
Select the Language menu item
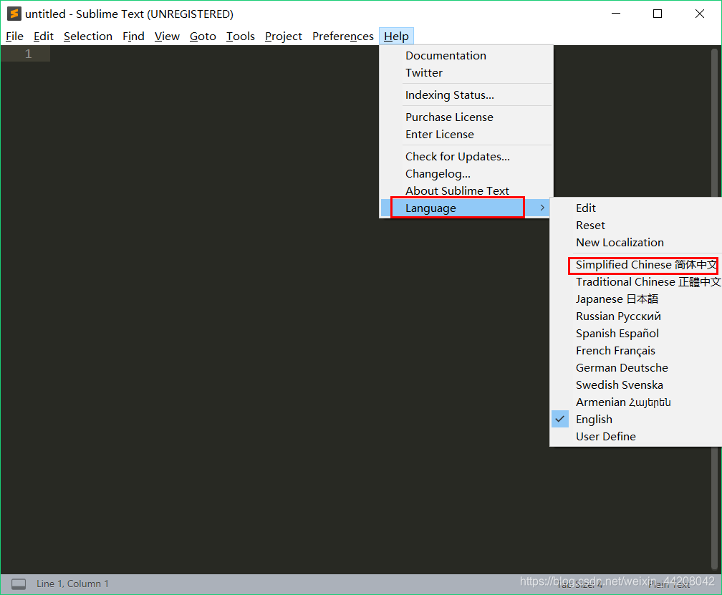466,208
